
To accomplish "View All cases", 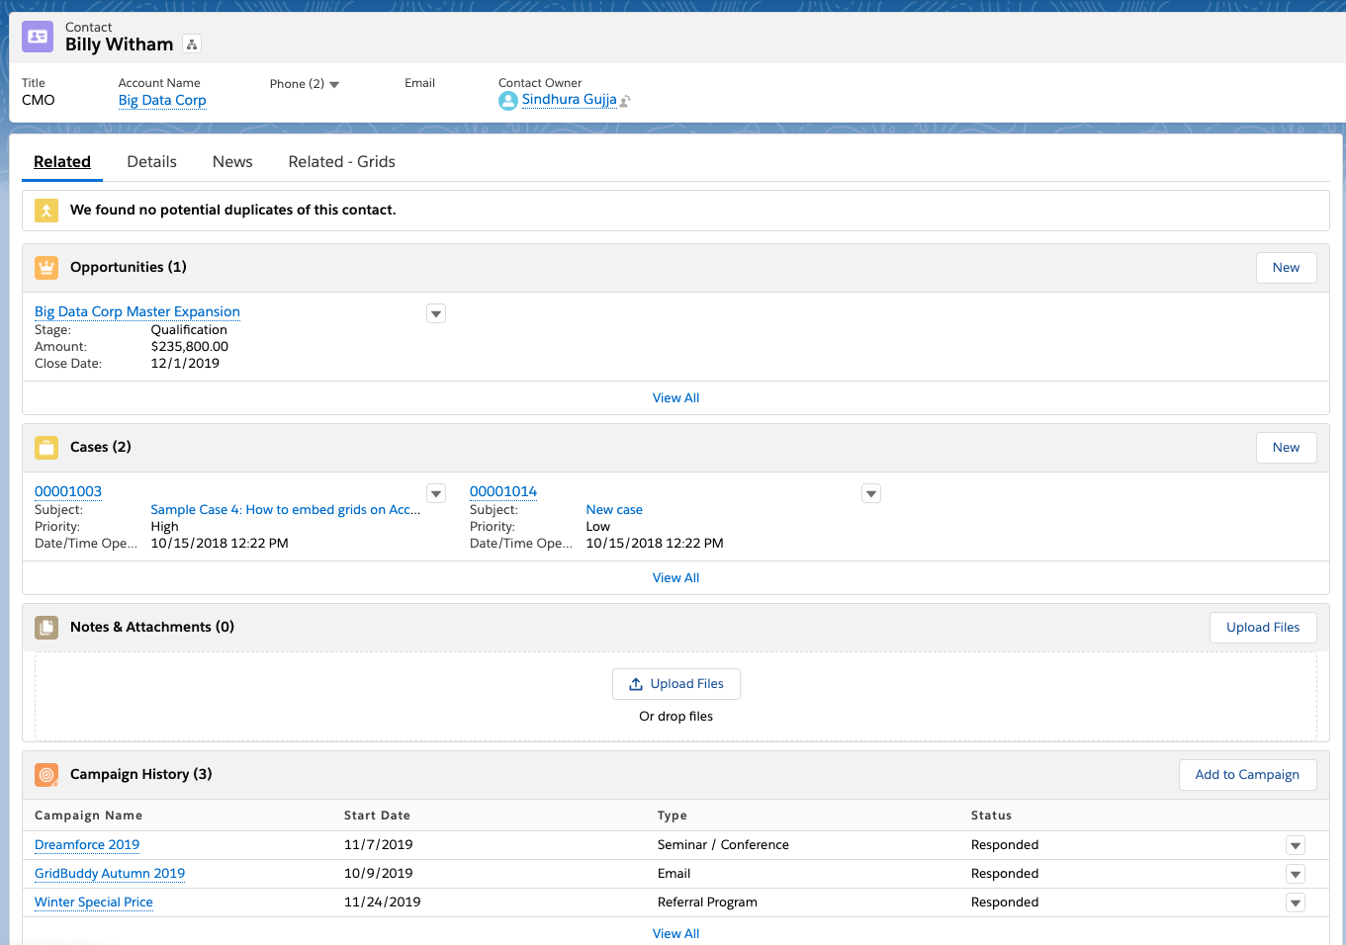I will pyautogui.click(x=676, y=578).
